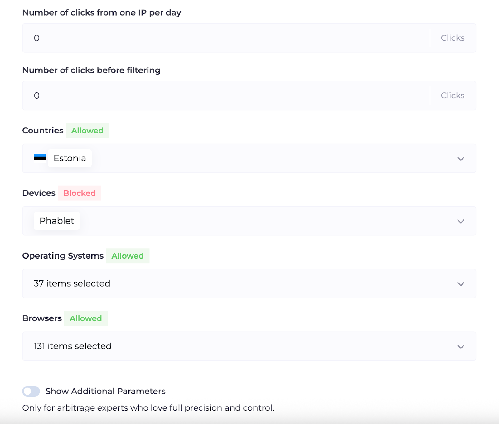Toggle the Browsers Allowed badge
The height and width of the screenshot is (424, 499).
(x=86, y=318)
